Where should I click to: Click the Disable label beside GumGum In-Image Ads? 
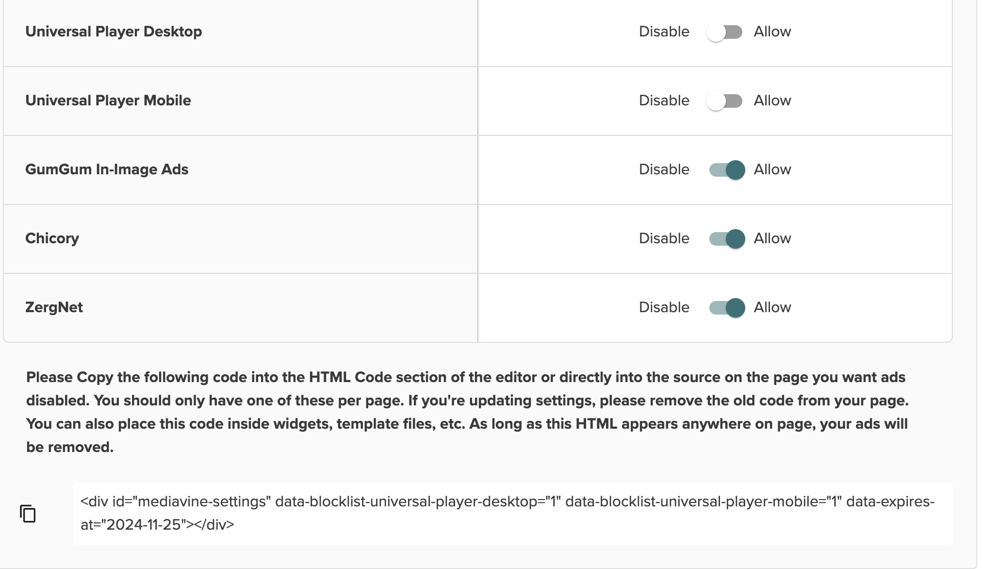point(664,169)
